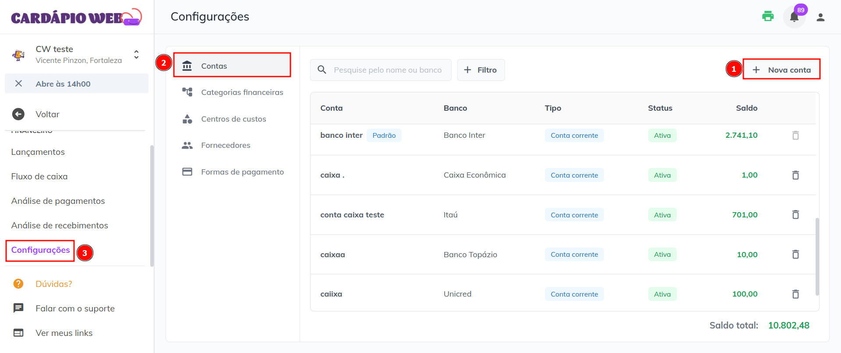Open notifications bell with 89 badge
This screenshot has width=841, height=353.
point(794,17)
